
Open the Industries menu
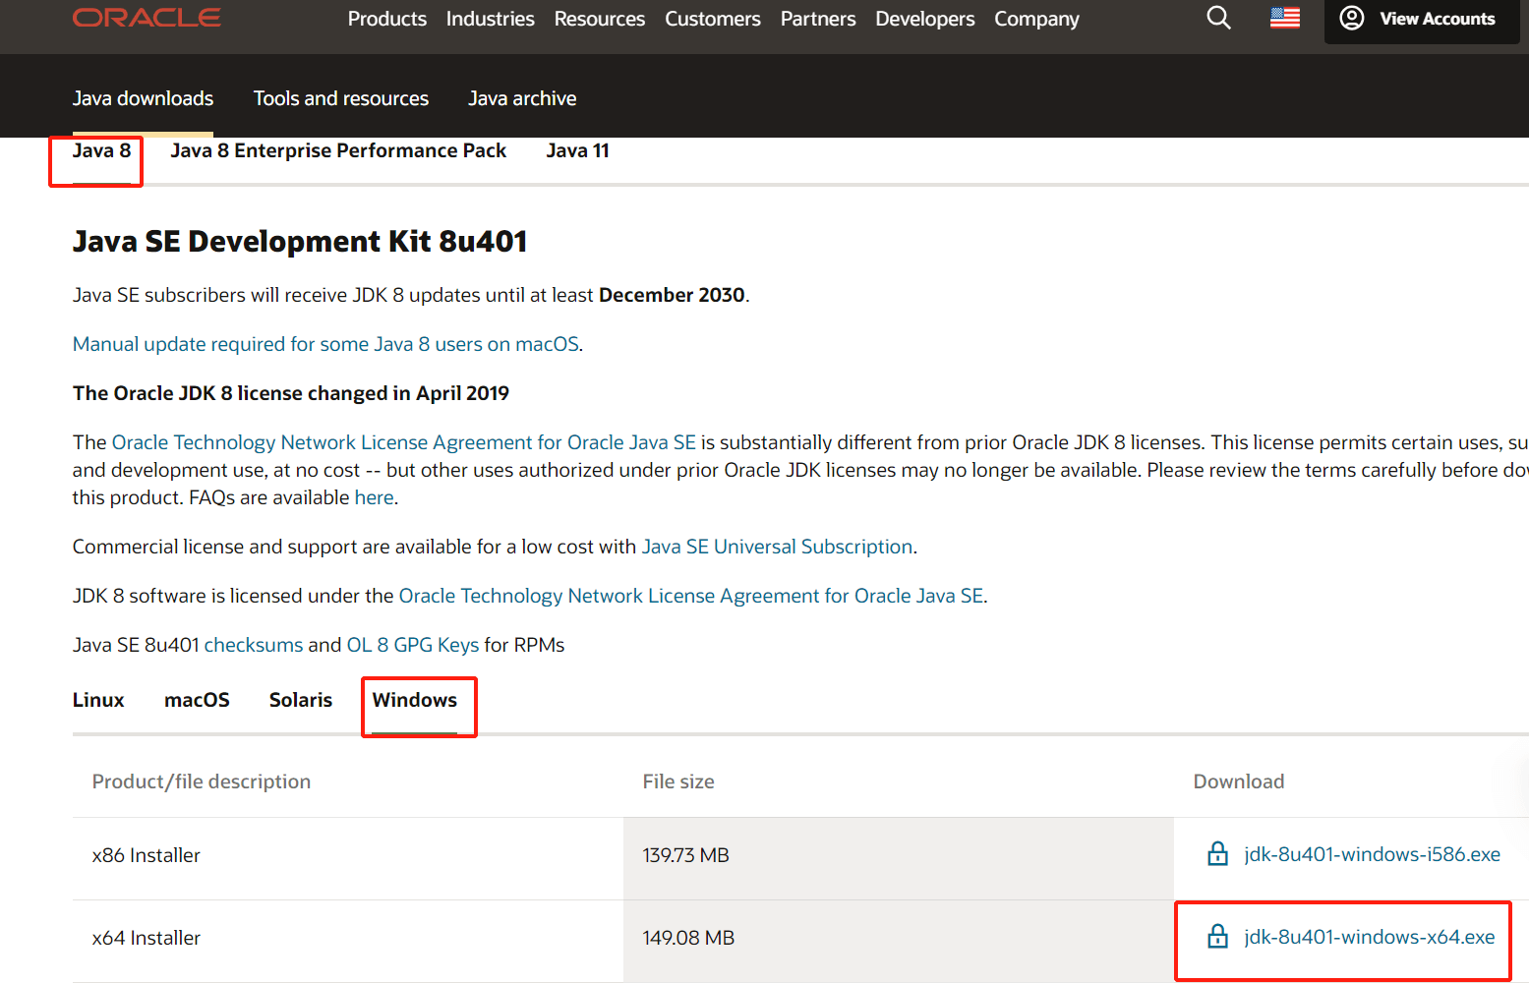click(x=490, y=19)
